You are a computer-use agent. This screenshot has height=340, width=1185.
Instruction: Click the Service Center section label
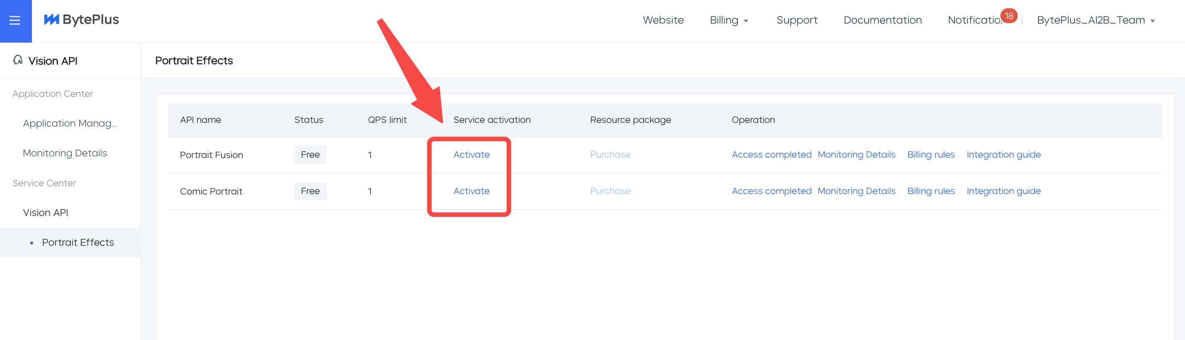point(44,183)
